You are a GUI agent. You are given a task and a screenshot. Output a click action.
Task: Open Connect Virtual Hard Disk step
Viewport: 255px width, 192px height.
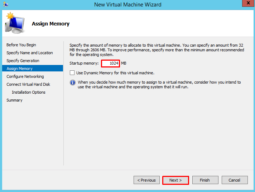click(28, 84)
